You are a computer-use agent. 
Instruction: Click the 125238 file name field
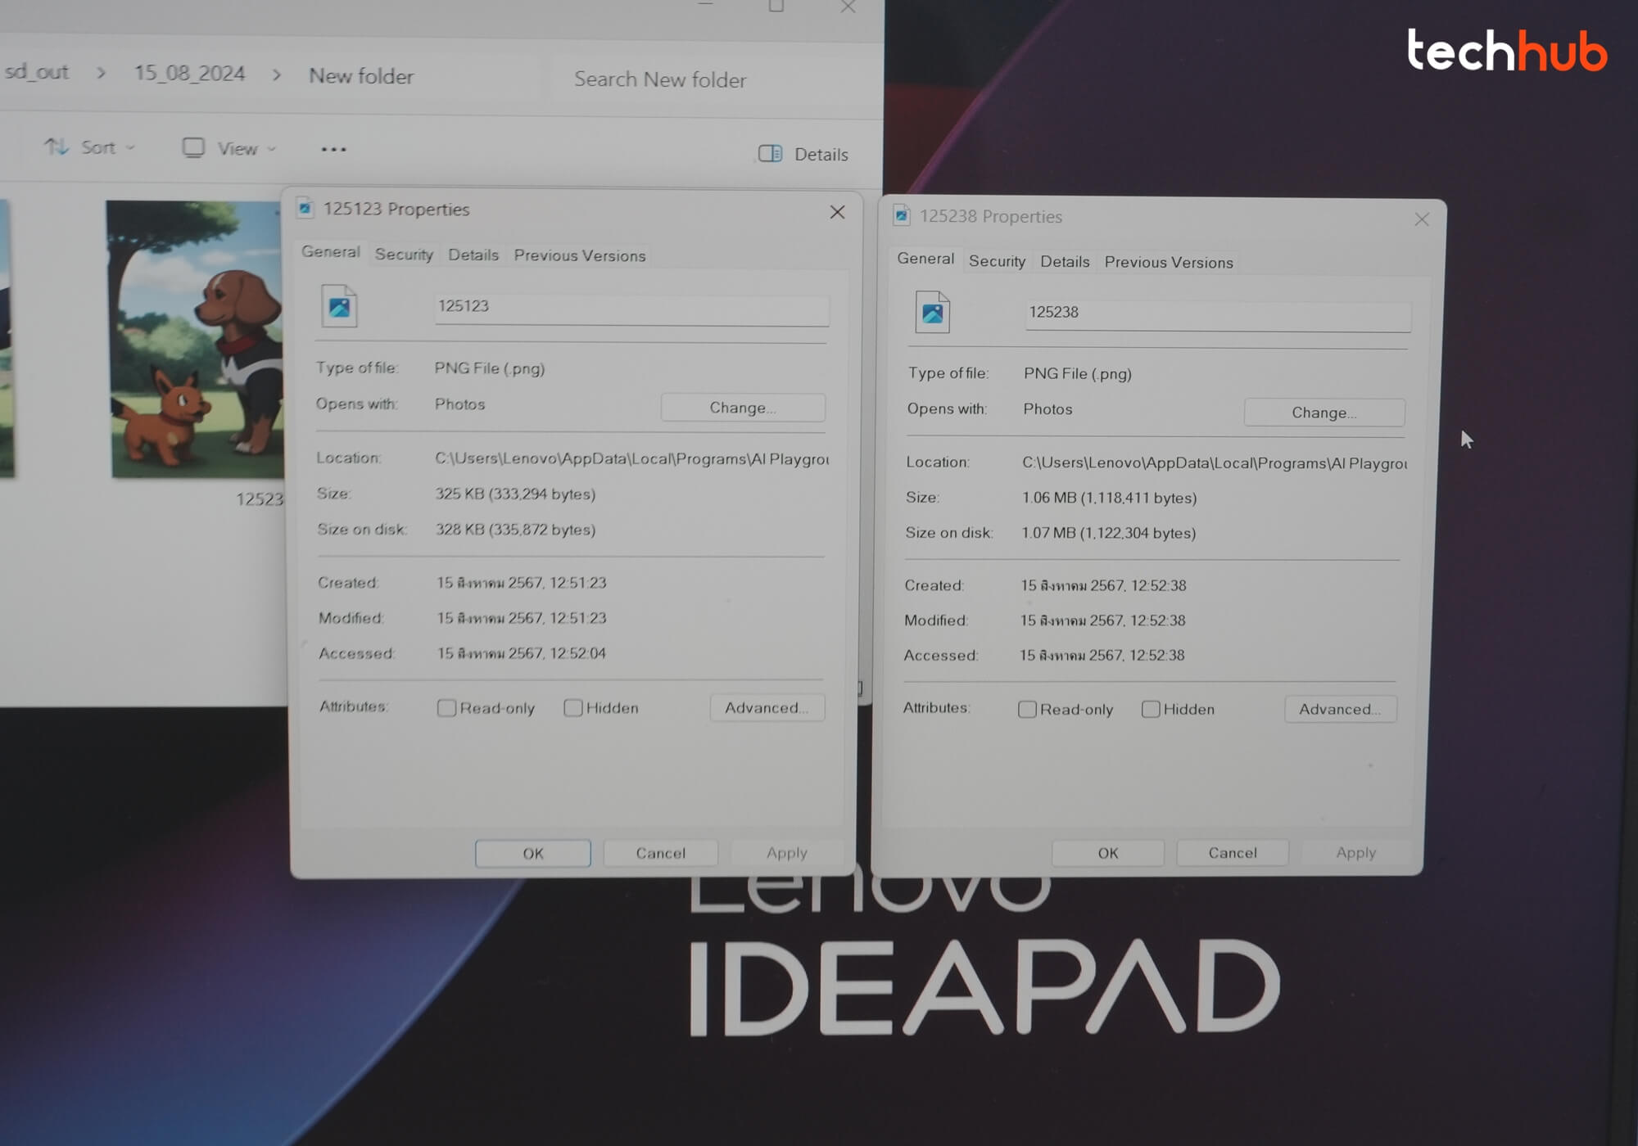pyautogui.click(x=1218, y=315)
